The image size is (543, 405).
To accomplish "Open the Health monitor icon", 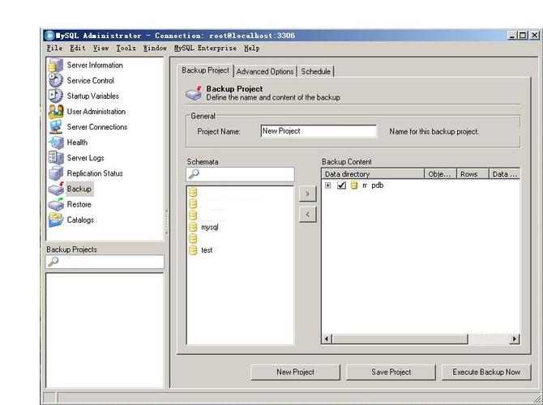I will [x=55, y=143].
